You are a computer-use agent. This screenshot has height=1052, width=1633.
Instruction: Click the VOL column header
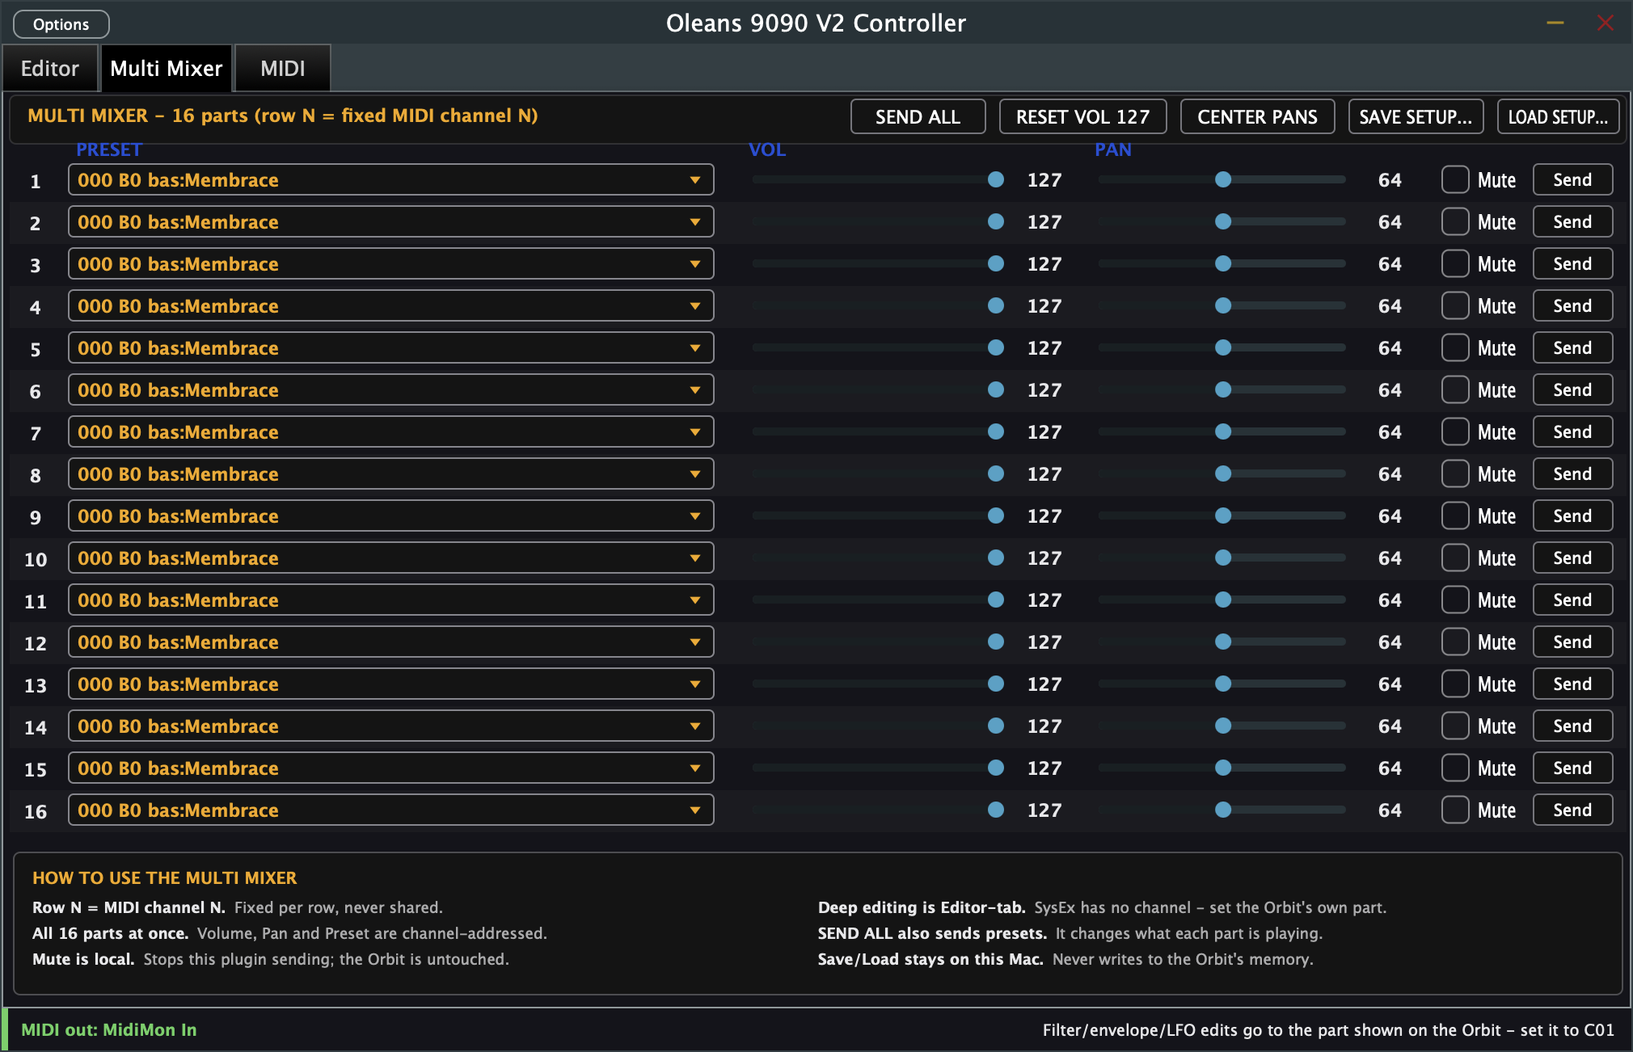point(767,149)
